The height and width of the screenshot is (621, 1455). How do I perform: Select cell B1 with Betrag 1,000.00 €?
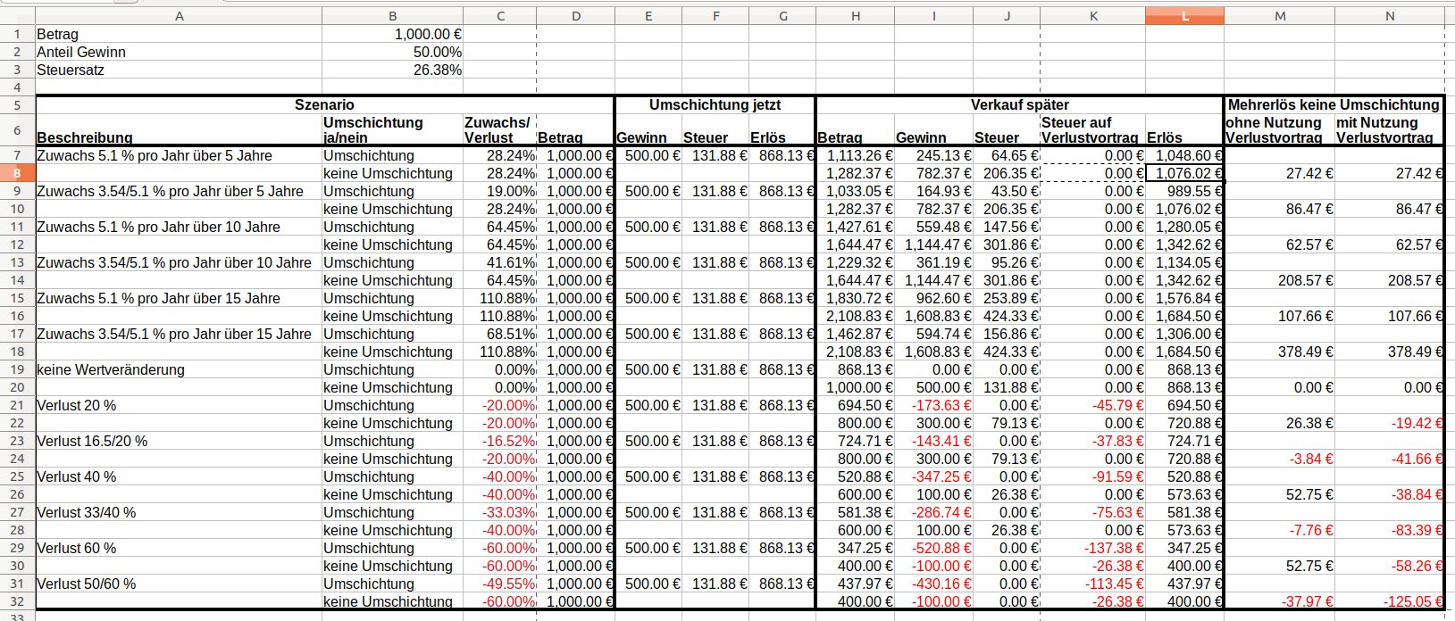[x=392, y=34]
